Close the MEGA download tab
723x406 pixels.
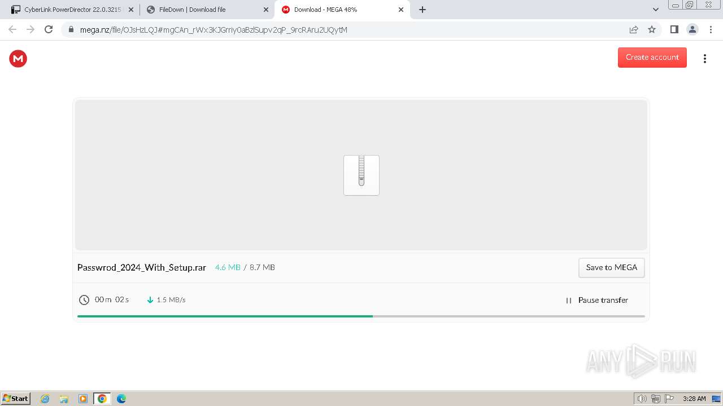tap(401, 10)
